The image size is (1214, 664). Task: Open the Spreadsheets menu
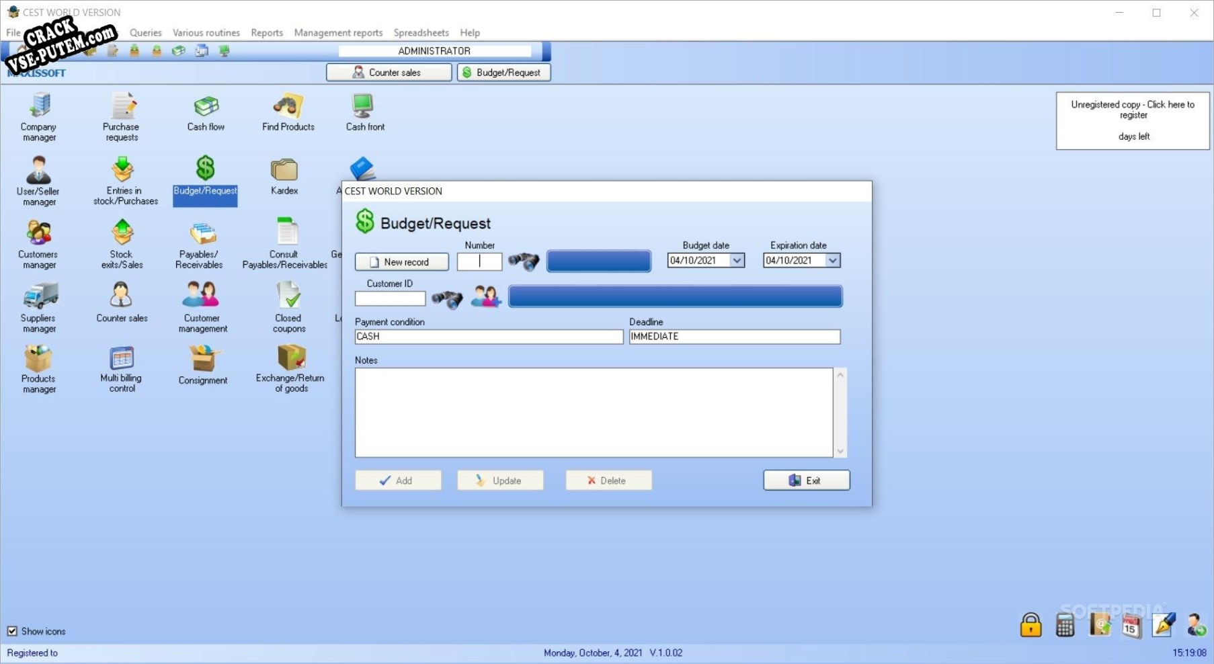[x=421, y=32]
